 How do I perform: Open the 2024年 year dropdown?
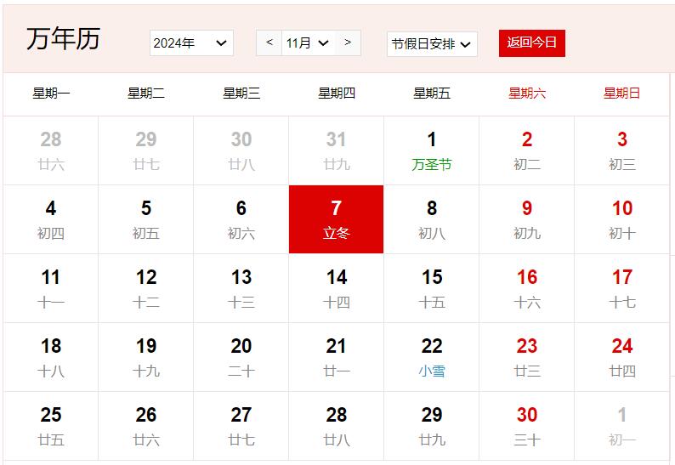(191, 43)
